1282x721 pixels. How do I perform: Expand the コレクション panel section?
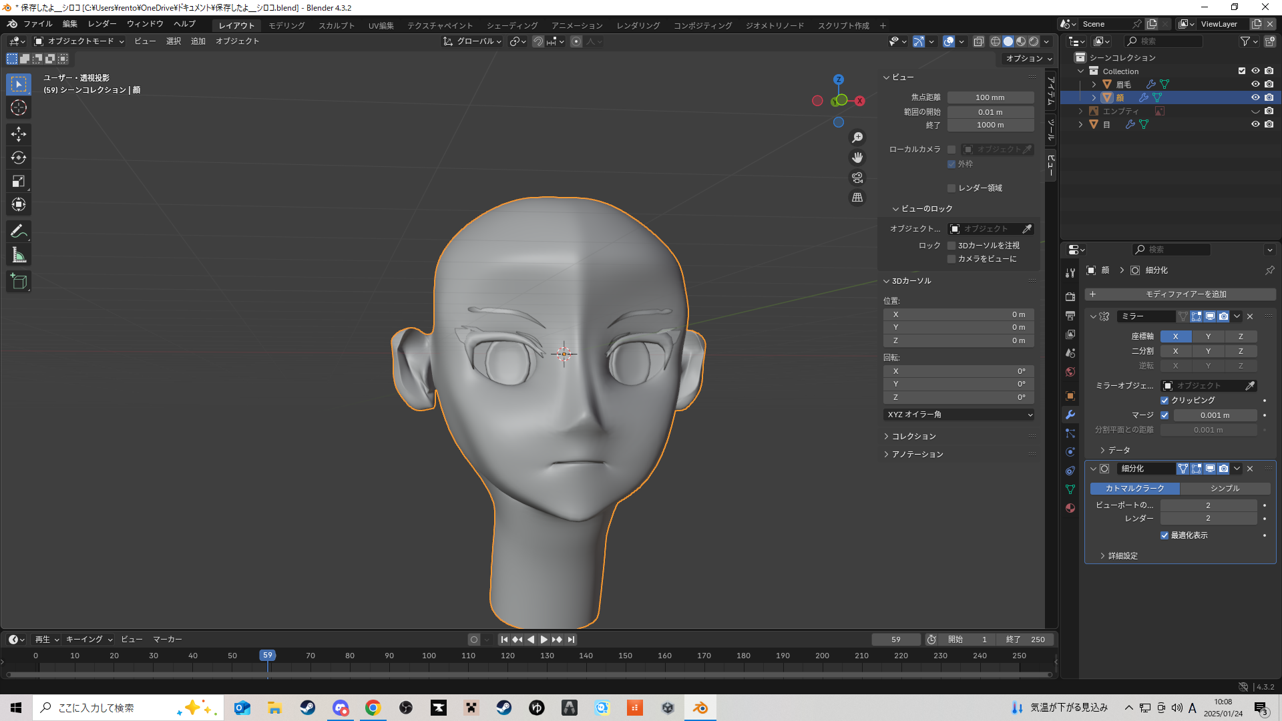(x=913, y=437)
